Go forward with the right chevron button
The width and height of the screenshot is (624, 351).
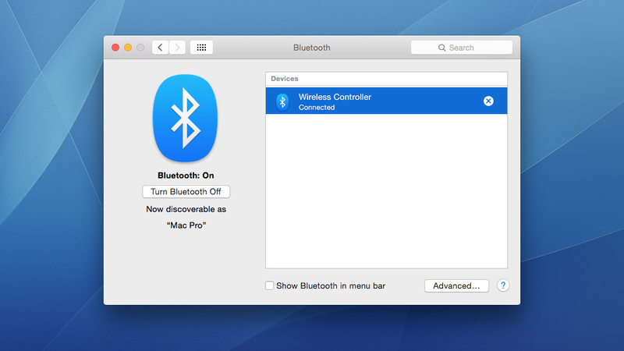(x=178, y=48)
